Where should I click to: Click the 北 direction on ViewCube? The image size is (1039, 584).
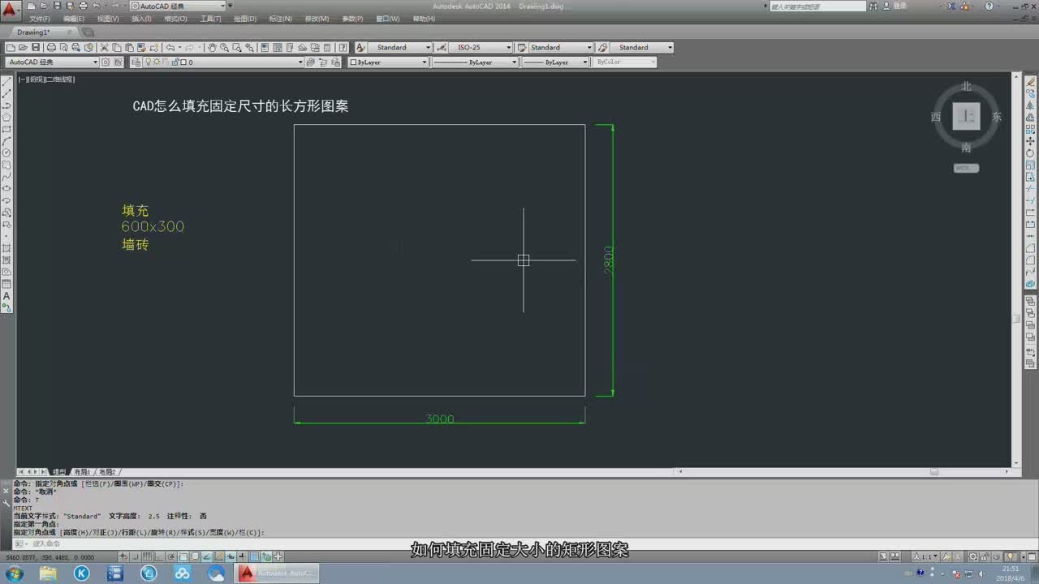tap(966, 86)
